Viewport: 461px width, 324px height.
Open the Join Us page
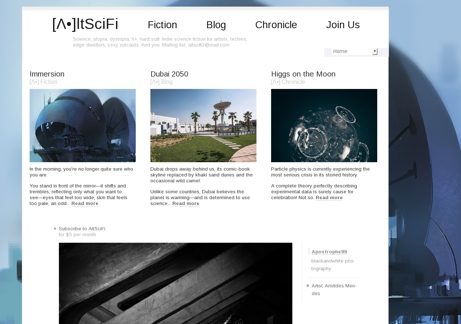coord(343,25)
